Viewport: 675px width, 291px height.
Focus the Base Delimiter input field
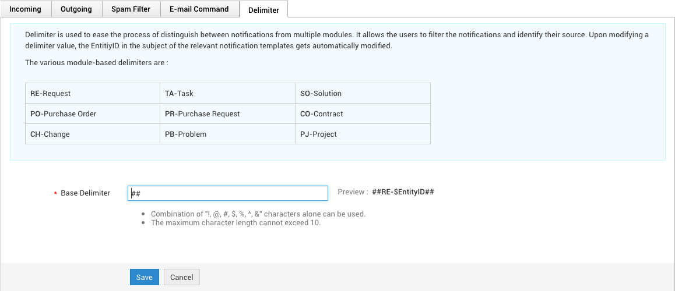pyautogui.click(x=227, y=193)
